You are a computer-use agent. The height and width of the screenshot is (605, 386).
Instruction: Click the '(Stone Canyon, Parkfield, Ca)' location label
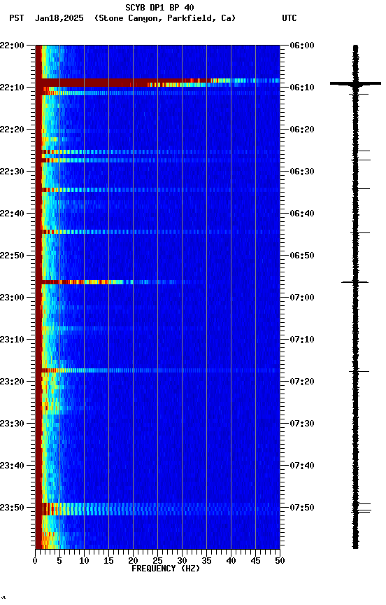pyautogui.click(x=165, y=18)
